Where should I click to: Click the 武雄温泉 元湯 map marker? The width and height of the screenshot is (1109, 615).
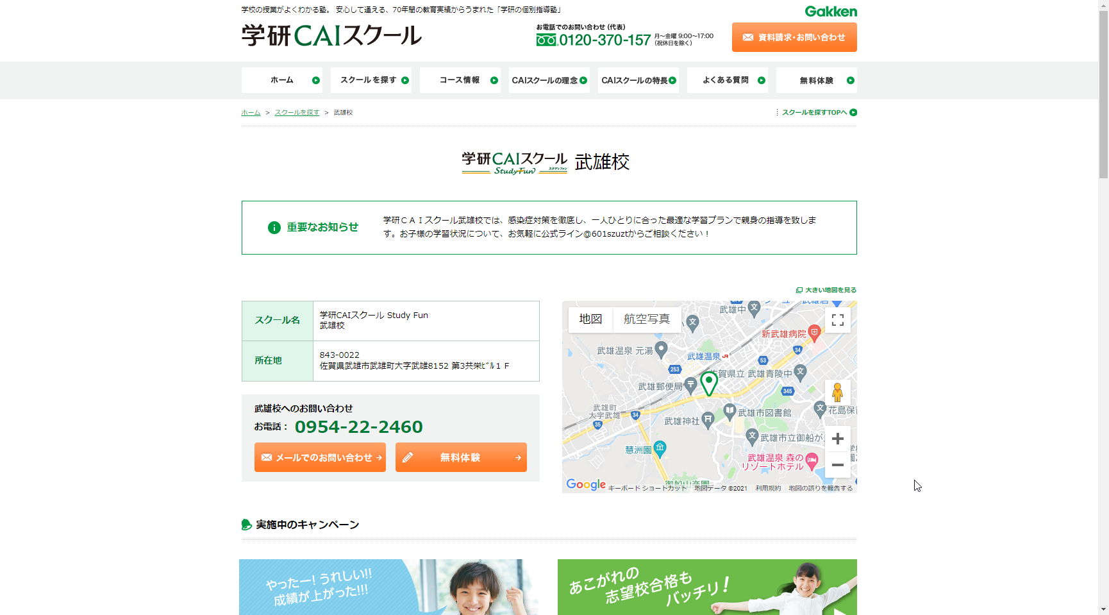661,350
